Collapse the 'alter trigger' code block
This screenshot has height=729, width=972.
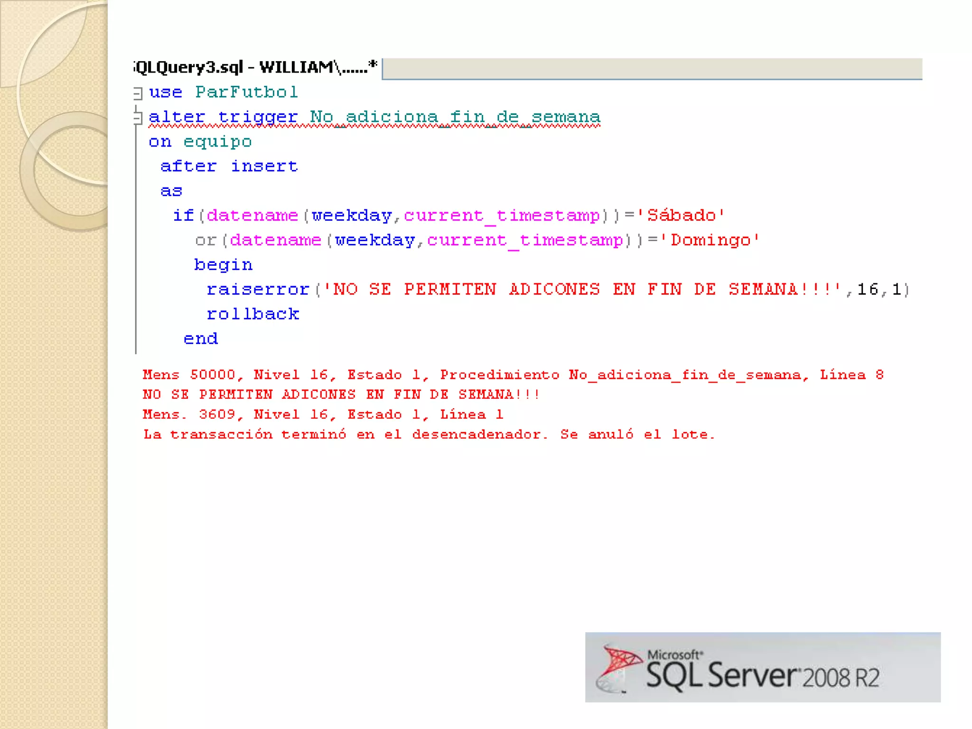[x=138, y=117]
